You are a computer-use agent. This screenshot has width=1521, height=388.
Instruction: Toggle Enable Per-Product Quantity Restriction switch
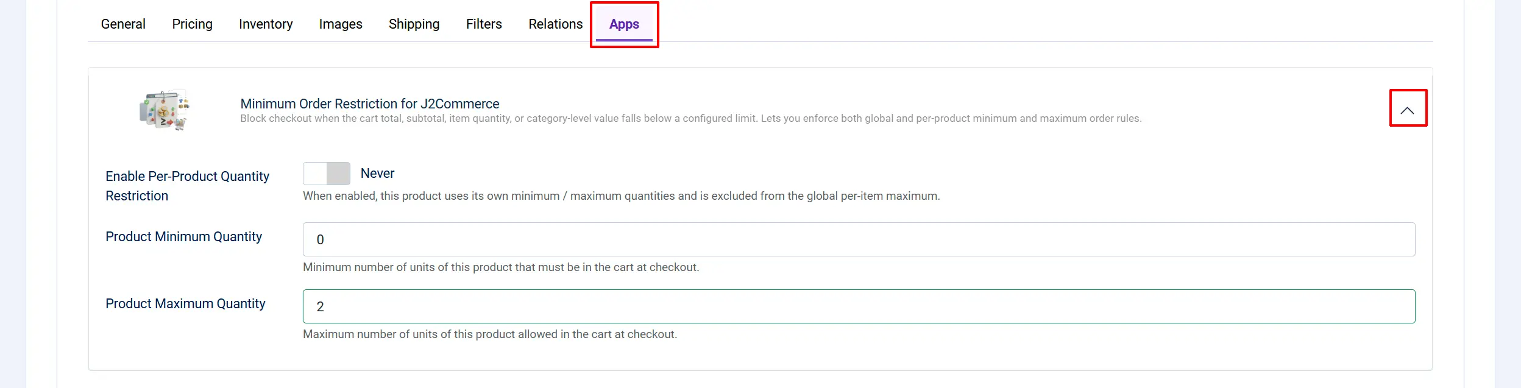point(327,174)
